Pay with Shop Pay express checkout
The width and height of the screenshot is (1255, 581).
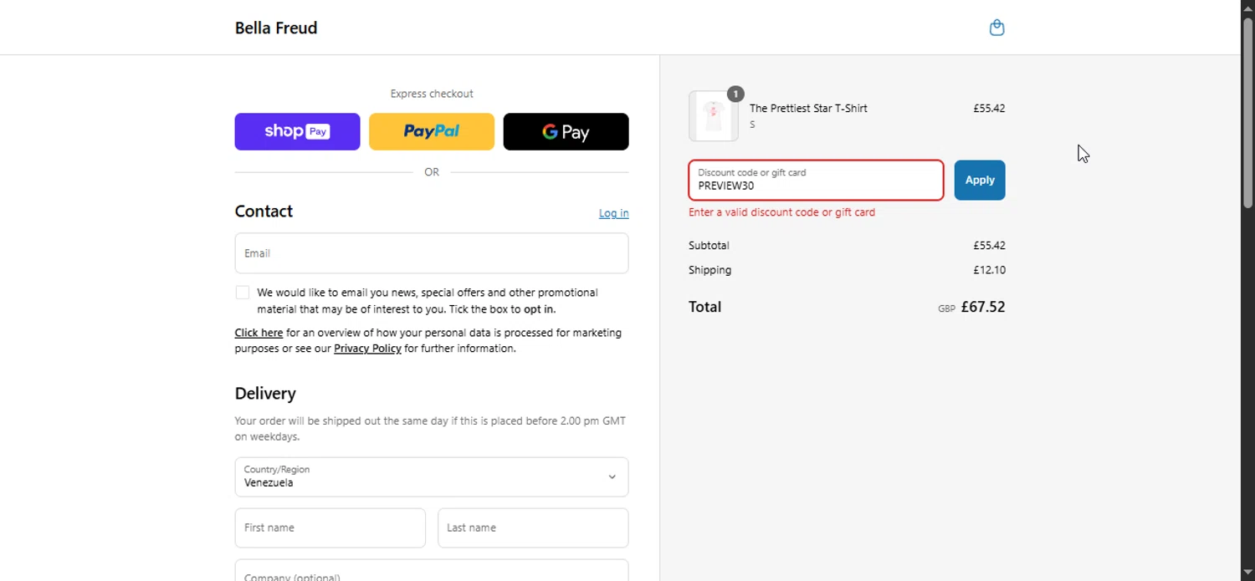[297, 131]
